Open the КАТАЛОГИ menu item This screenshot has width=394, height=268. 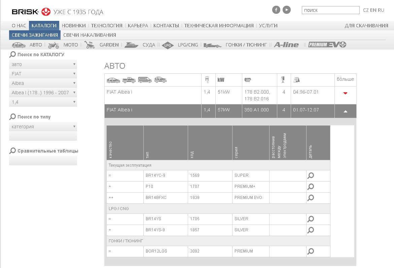[x=44, y=26]
